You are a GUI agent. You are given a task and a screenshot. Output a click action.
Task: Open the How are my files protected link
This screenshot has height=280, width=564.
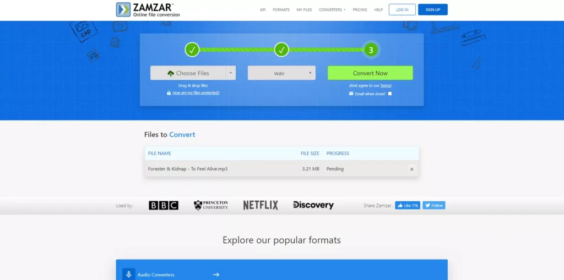[x=196, y=93]
